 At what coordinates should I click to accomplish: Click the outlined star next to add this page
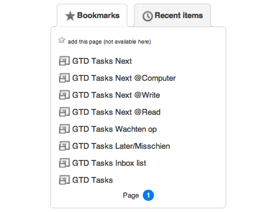pyautogui.click(x=62, y=40)
